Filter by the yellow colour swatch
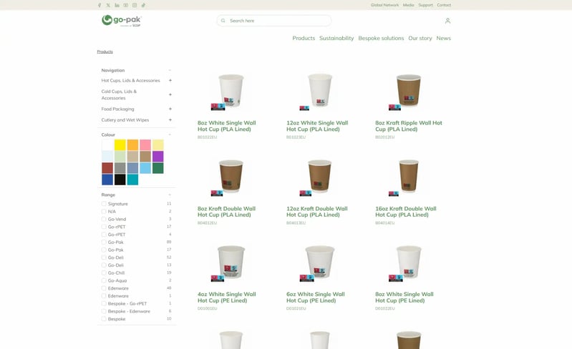Screen dimensions: 572x349 [x=120, y=145]
